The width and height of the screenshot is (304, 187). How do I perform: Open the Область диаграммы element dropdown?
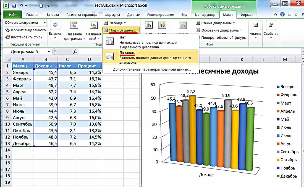45,23
